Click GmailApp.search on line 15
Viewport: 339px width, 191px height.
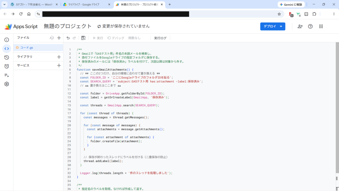[120, 105]
